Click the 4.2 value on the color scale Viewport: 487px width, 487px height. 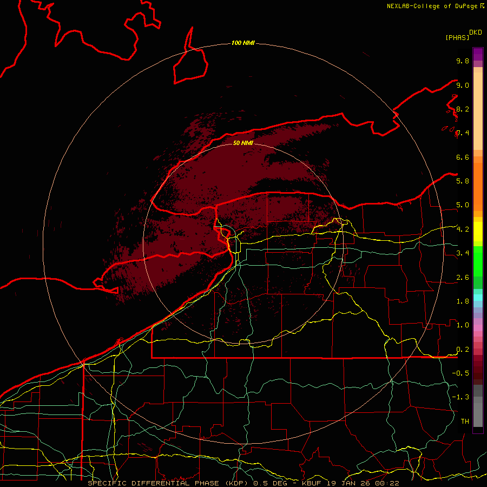click(x=463, y=229)
